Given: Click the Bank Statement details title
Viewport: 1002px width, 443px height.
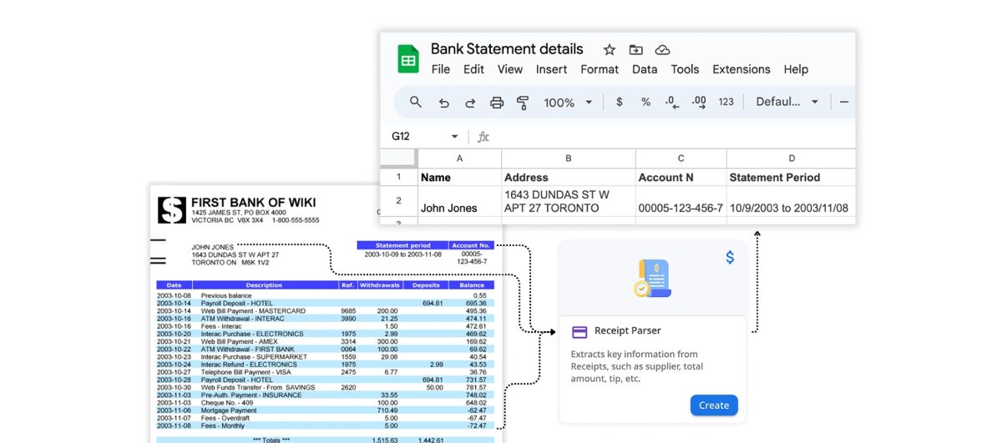Looking at the screenshot, I should pyautogui.click(x=507, y=48).
